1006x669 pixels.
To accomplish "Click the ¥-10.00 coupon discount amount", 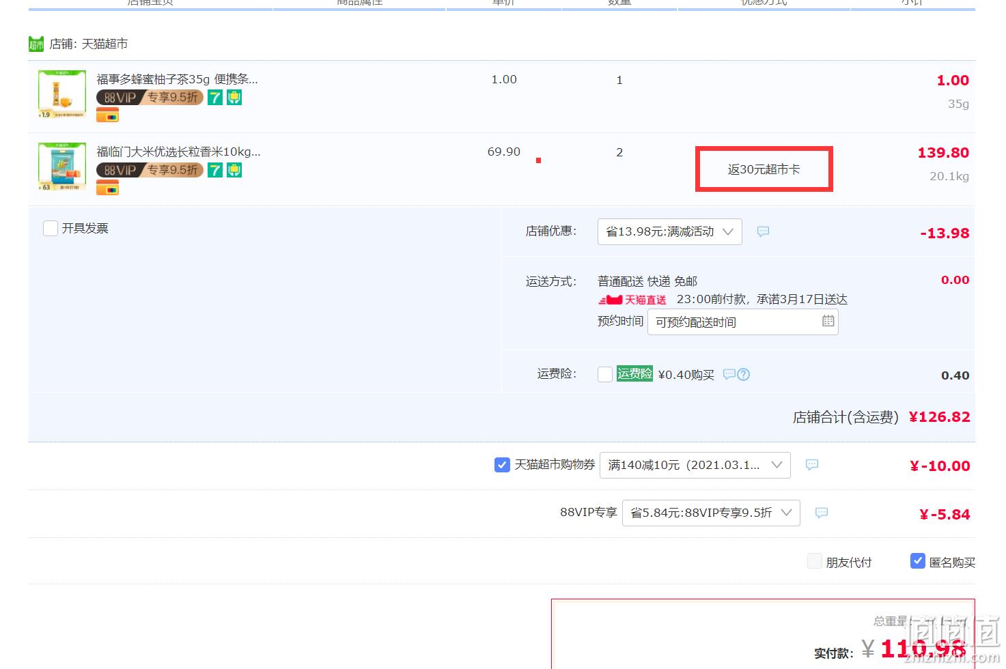I will coord(940,466).
